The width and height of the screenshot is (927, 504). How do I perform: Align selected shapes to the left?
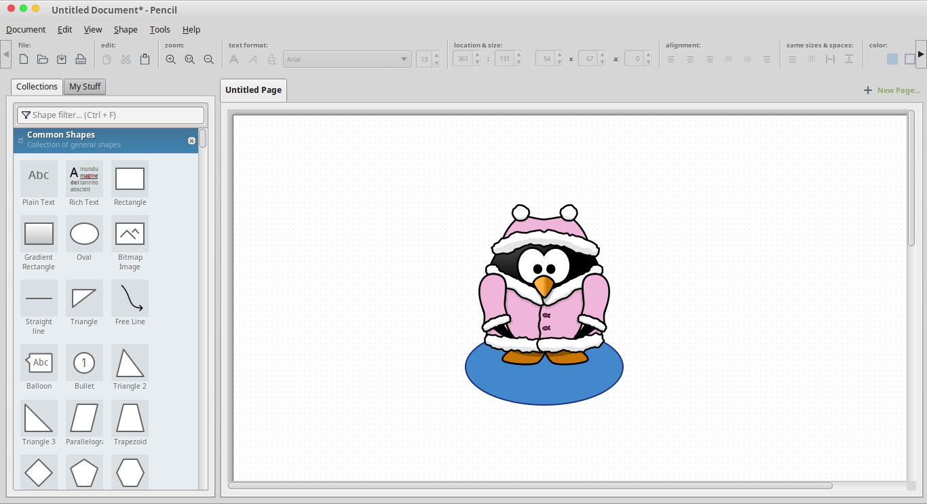(671, 60)
